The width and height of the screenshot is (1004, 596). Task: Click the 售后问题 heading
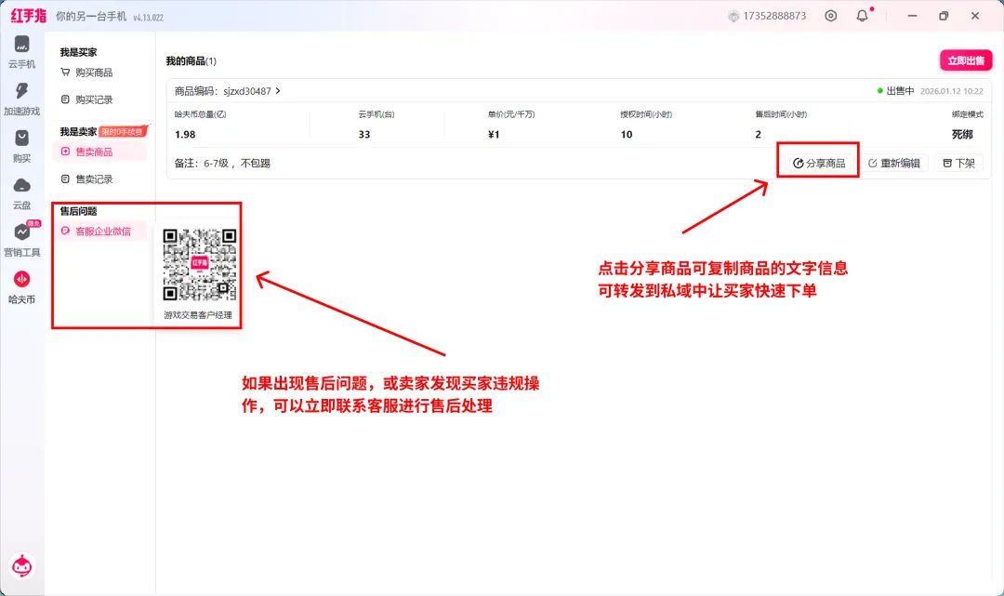click(x=79, y=211)
